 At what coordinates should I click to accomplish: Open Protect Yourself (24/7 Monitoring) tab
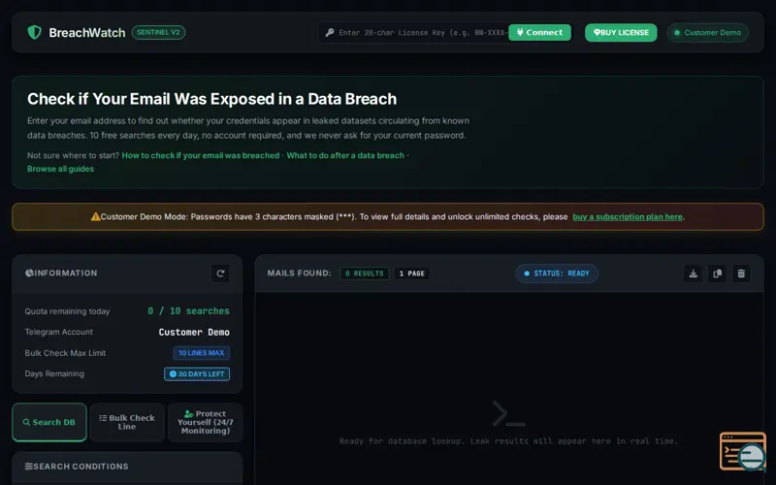click(205, 422)
